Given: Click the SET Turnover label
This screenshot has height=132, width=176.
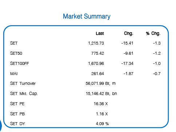Looking at the screenshot, I should [23, 83].
